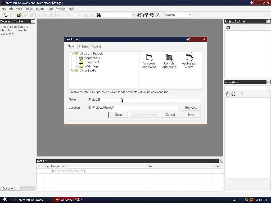Screen dimensions: 271x203
Task: Open the Debug menu
Action: click(x=40, y=9)
